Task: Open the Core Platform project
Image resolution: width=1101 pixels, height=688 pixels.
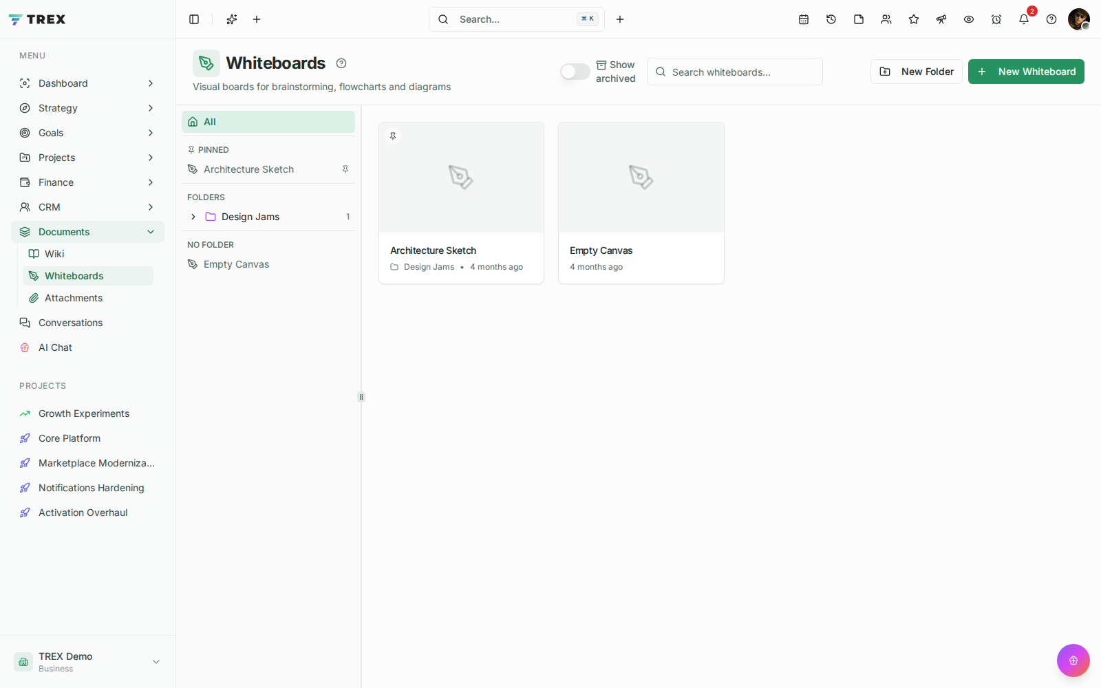Action: [x=88, y=438]
